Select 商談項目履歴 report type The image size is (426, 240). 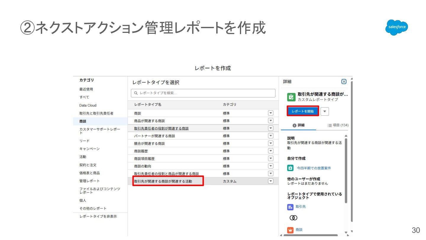coord(144,159)
